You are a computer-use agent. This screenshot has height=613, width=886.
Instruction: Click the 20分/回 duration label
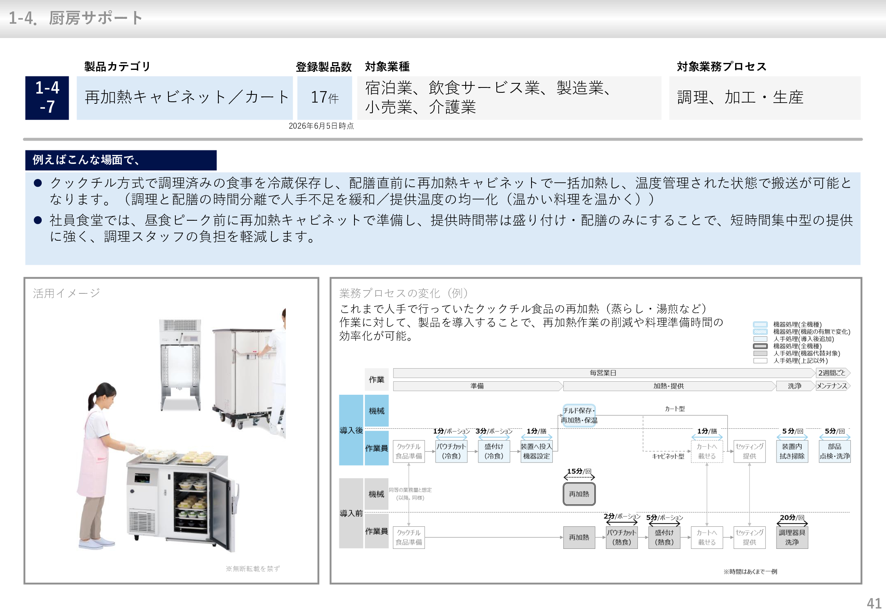pyautogui.click(x=792, y=517)
